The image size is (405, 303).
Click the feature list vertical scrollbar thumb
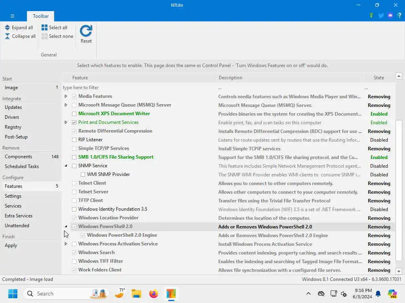(x=399, y=190)
